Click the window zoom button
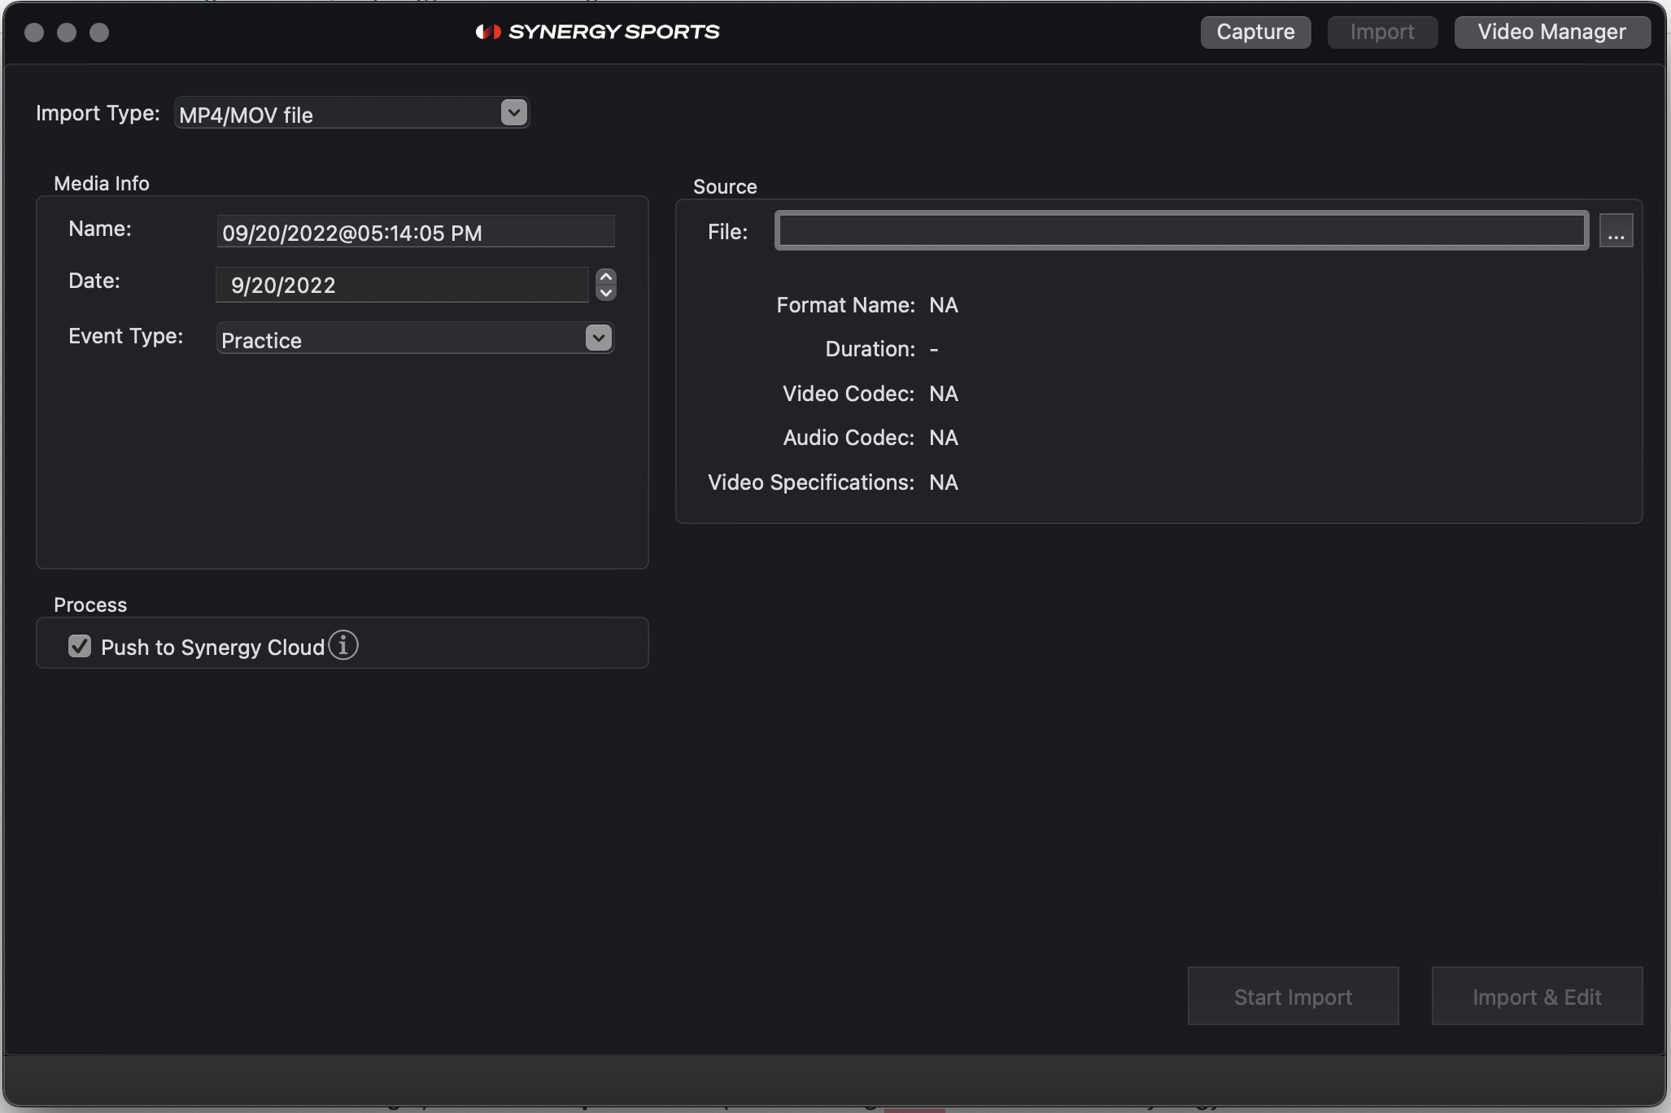This screenshot has width=1671, height=1113. tap(99, 32)
